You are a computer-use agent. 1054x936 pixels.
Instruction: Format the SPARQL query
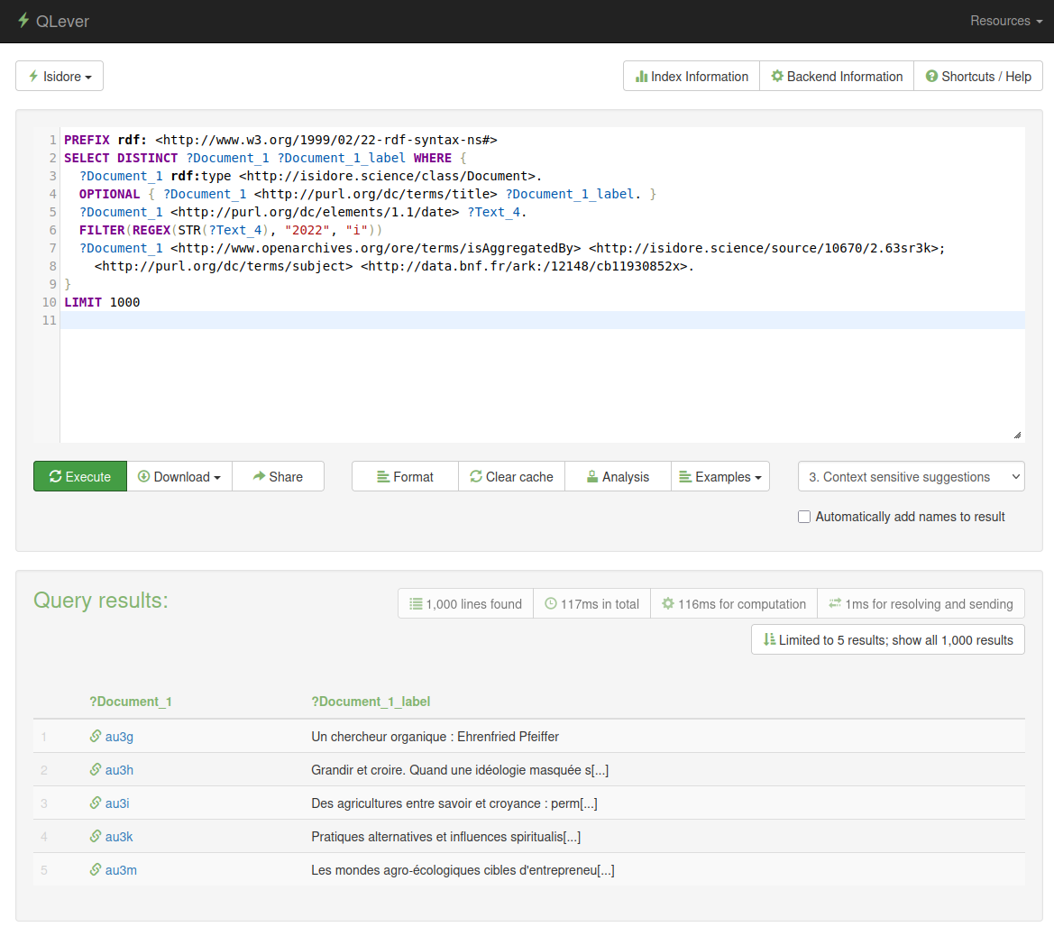point(405,477)
